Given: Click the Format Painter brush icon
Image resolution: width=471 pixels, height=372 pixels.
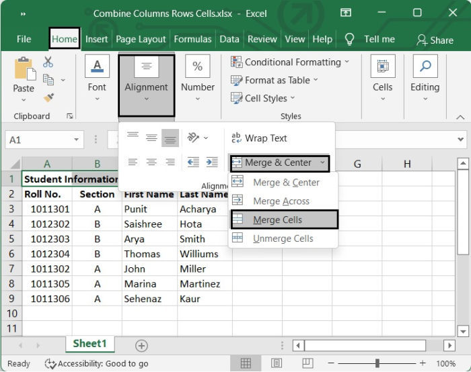Looking at the screenshot, I should point(48,97).
